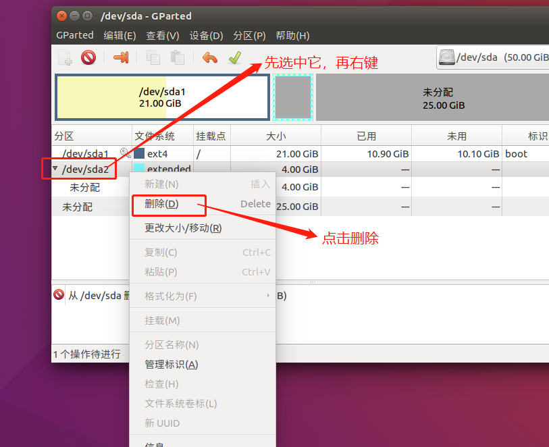Click the cyan extended color swatch
This screenshot has width=549, height=447.
pyautogui.click(x=139, y=167)
